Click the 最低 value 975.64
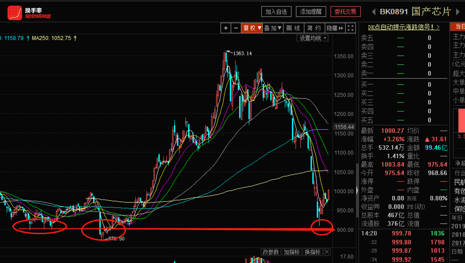Screen dimensions: 465x263 point(437,164)
